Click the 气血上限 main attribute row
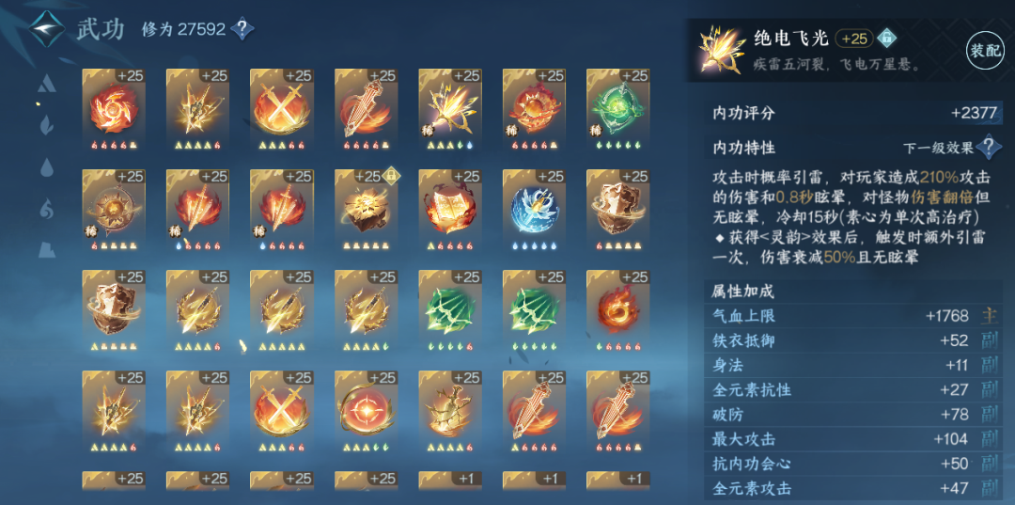This screenshot has height=505, width=1015. (x=853, y=316)
